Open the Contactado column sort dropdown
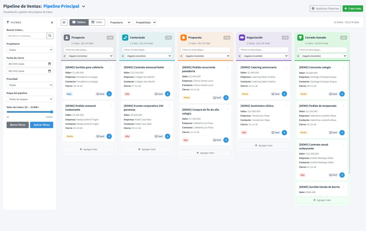 148,56
